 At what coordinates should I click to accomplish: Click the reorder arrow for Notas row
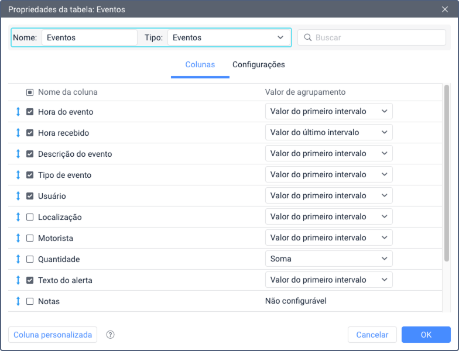coord(18,301)
